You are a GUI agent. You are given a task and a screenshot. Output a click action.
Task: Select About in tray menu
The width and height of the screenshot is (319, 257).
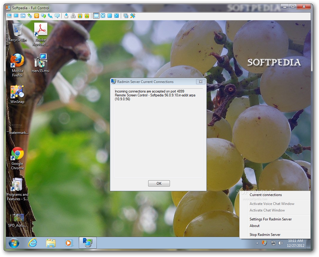pyautogui.click(x=254, y=226)
